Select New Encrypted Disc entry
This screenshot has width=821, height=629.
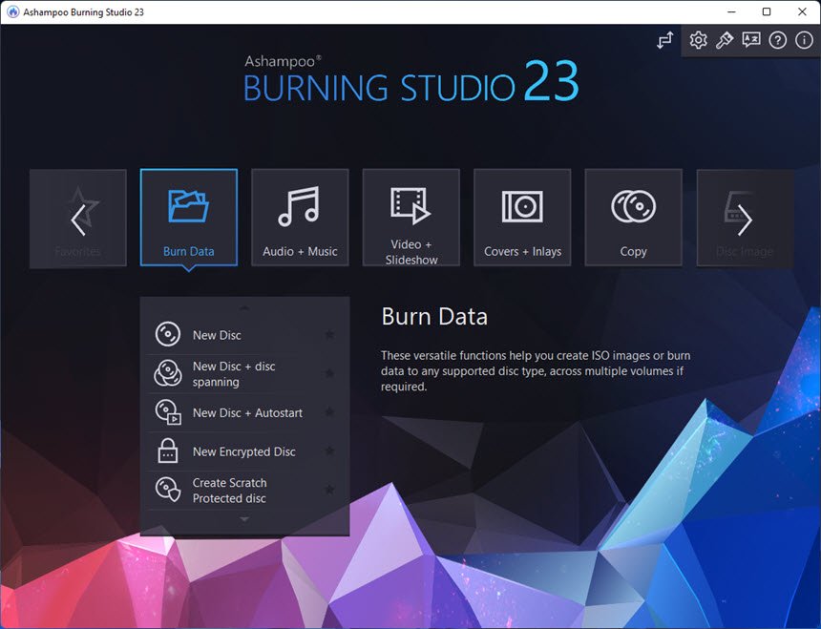(244, 451)
